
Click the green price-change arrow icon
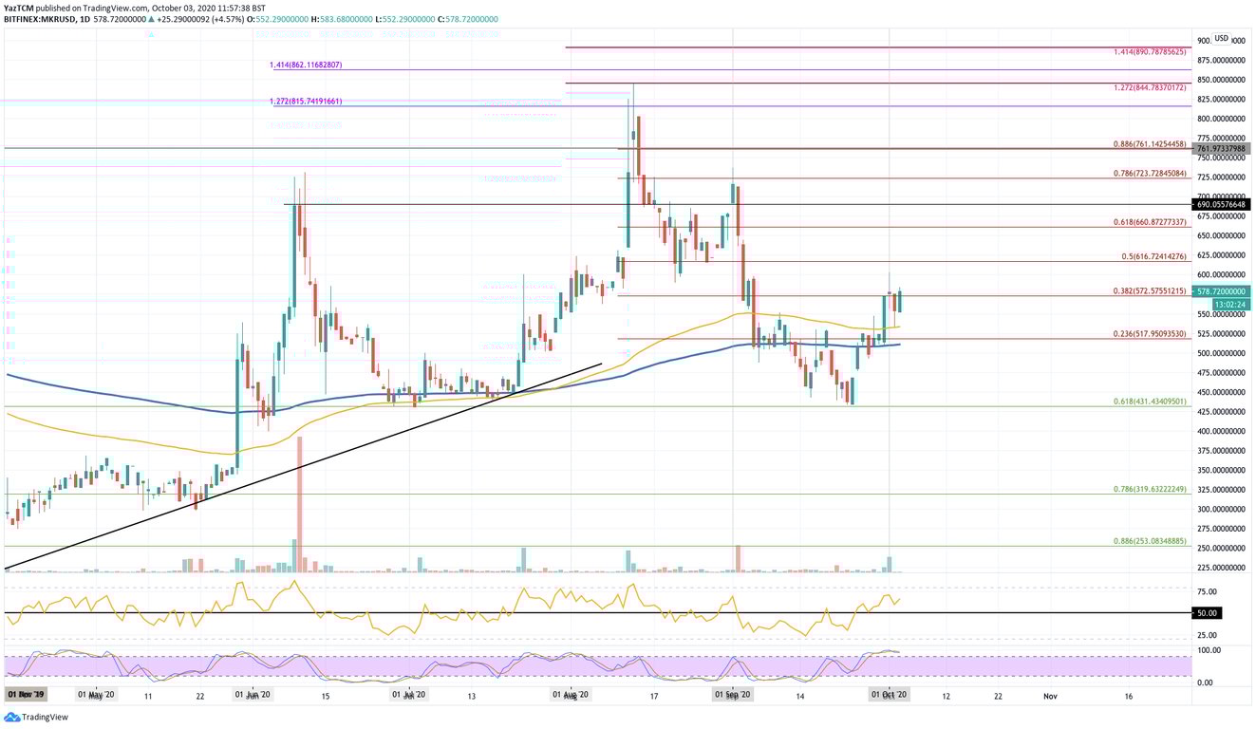pyautogui.click(x=152, y=20)
